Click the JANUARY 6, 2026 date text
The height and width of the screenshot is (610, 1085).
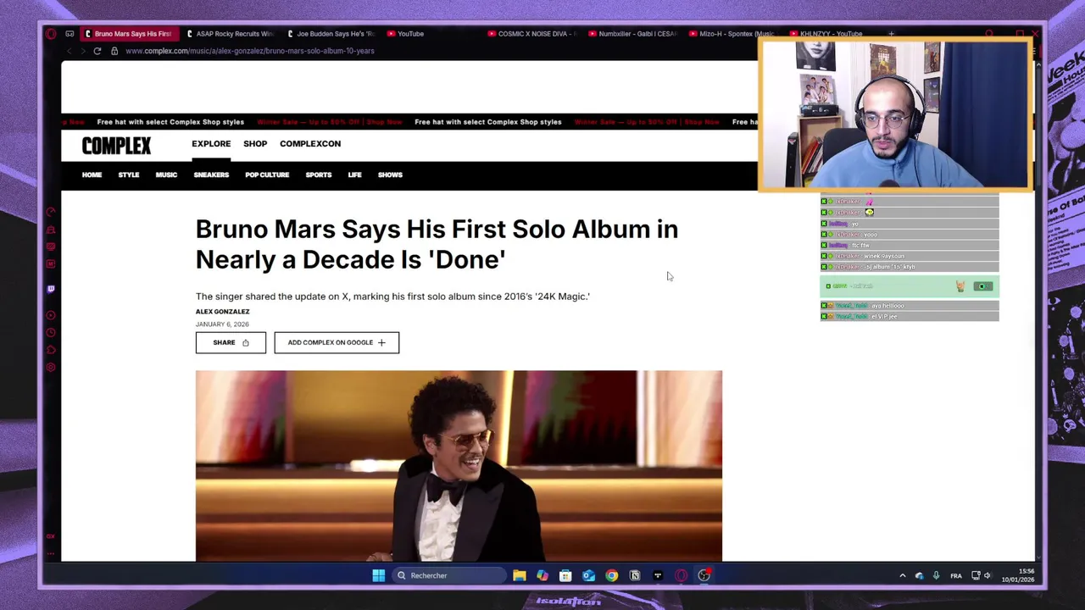point(222,324)
